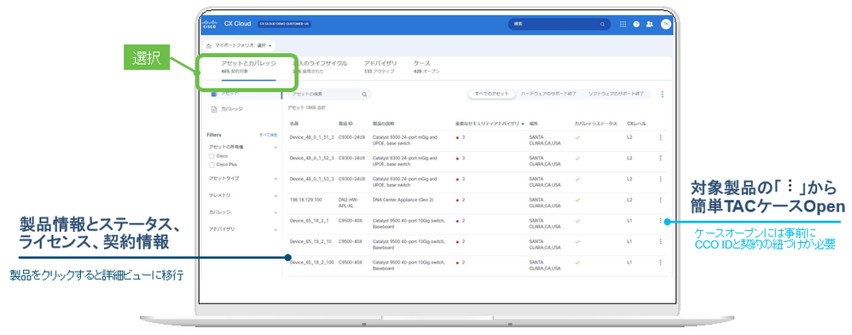Click the カバレッジ document icon in the sidebar

point(213,109)
